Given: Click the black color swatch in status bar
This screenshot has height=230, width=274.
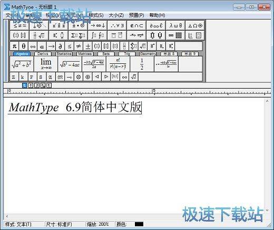Looking at the screenshot, I should point(139,224).
